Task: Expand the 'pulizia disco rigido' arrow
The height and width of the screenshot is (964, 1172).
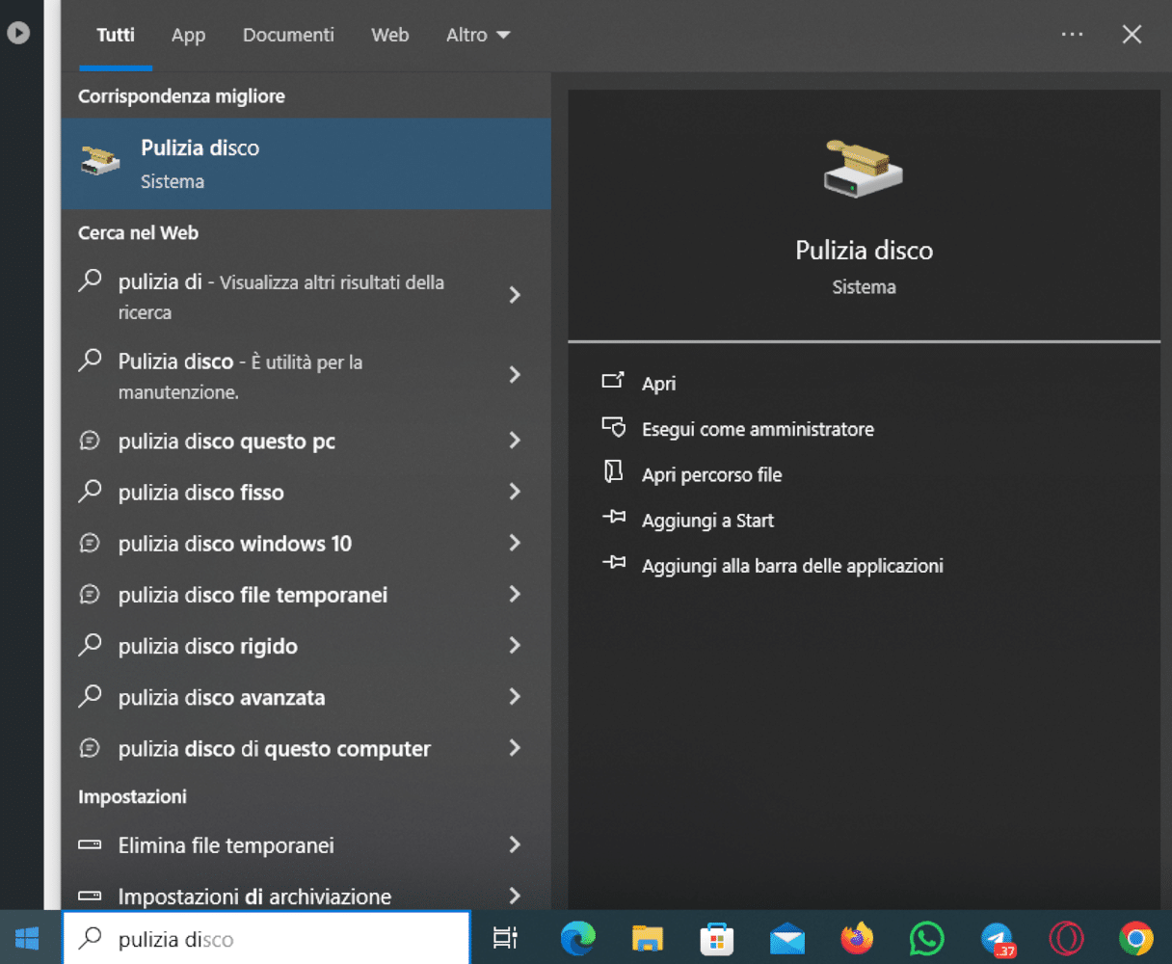Action: coord(515,645)
